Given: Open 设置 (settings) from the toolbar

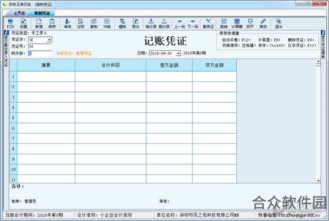Looking at the screenshot, I should (23, 23).
